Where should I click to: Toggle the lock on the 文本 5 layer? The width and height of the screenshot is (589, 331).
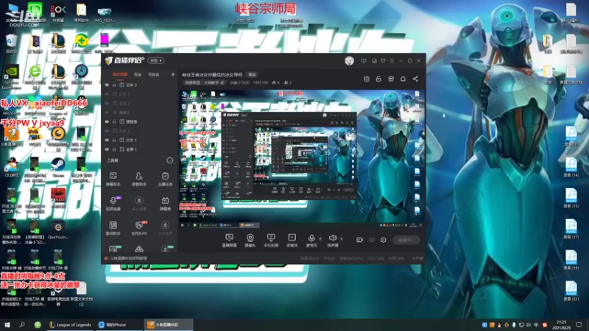[114, 85]
